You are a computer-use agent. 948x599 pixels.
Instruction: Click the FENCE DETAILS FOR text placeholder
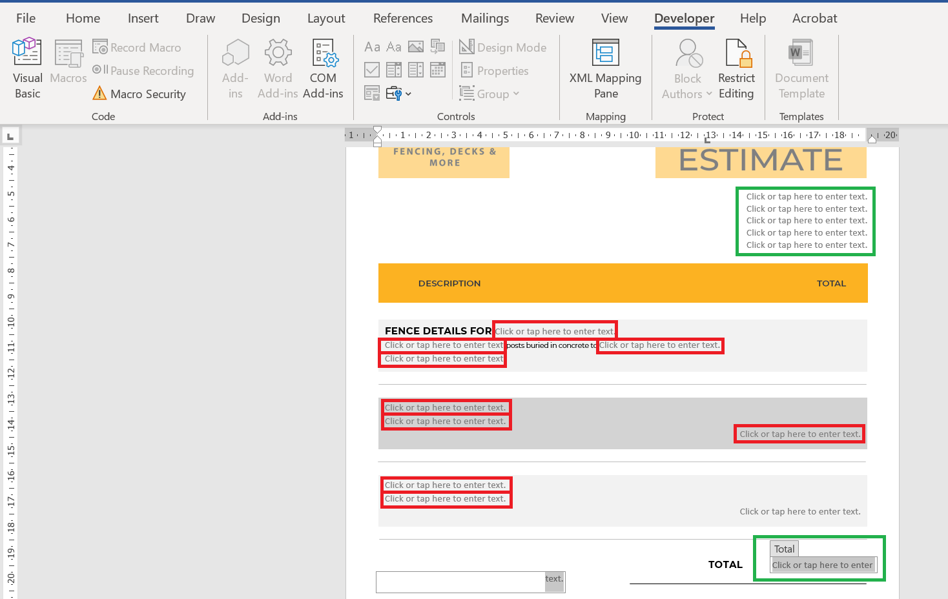tap(555, 331)
